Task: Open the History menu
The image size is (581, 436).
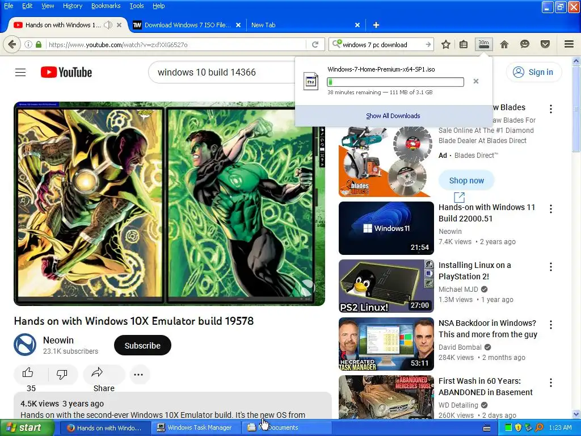Action: [x=73, y=6]
